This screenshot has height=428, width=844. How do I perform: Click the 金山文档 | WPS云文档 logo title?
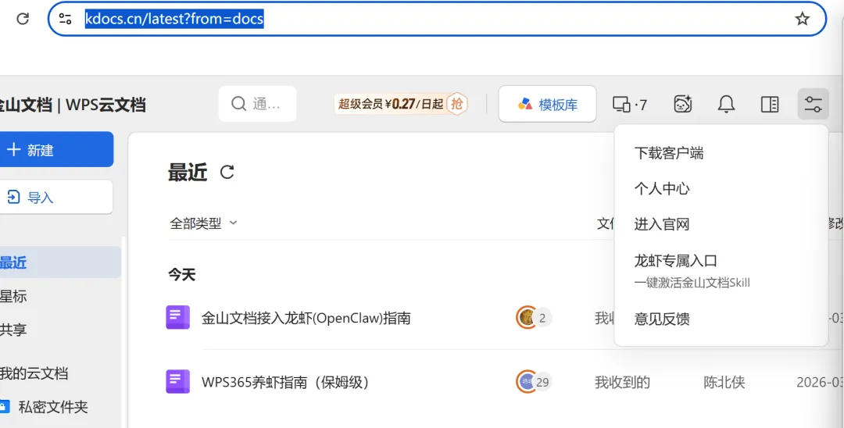(72, 105)
